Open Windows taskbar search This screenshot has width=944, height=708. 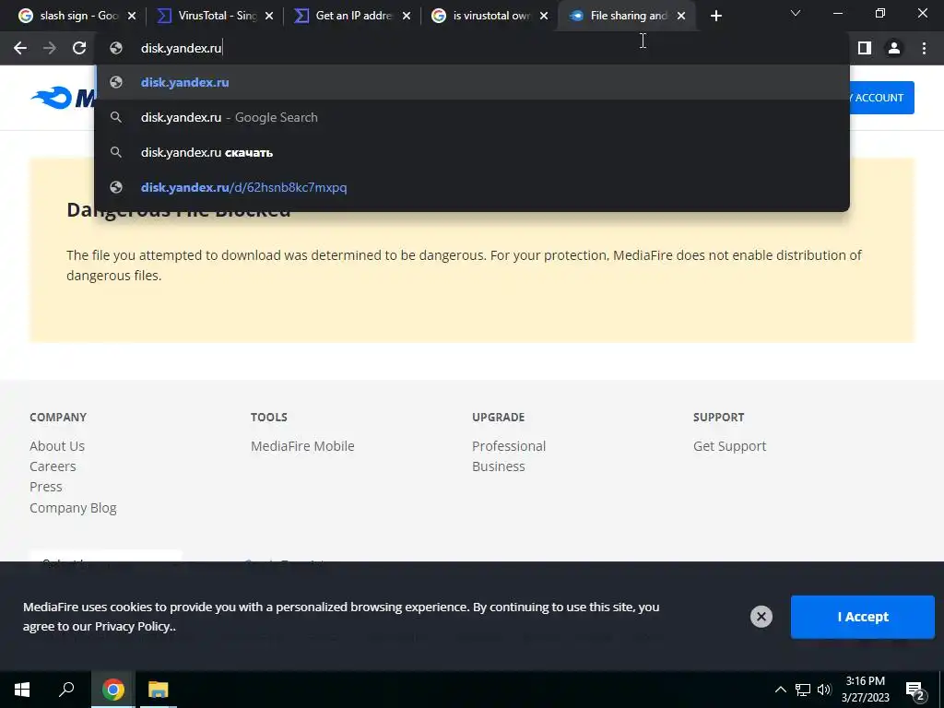66,690
